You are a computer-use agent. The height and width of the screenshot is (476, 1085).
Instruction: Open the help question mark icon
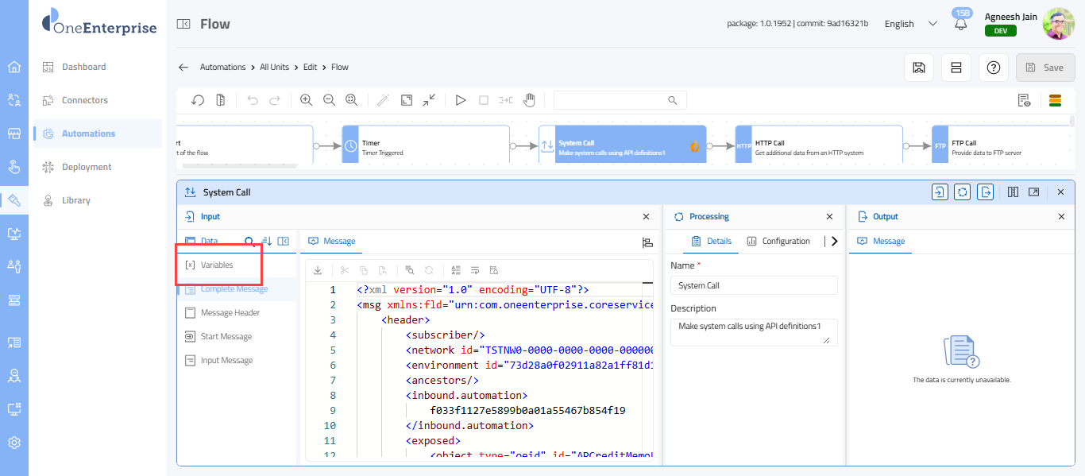click(x=993, y=68)
